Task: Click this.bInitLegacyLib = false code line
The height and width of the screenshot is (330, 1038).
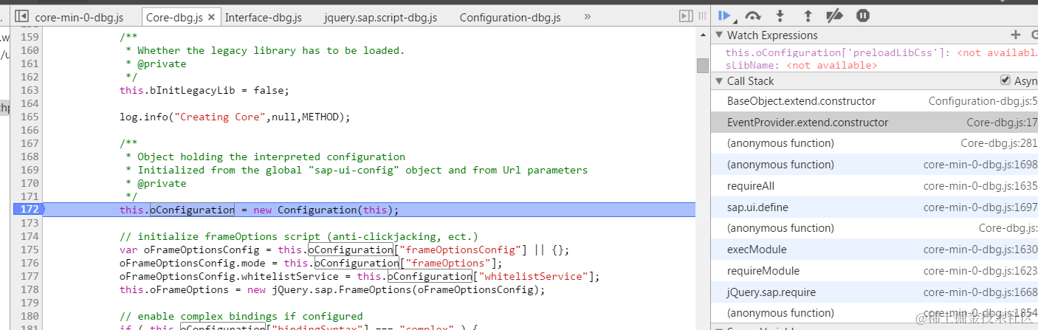Action: pos(204,90)
